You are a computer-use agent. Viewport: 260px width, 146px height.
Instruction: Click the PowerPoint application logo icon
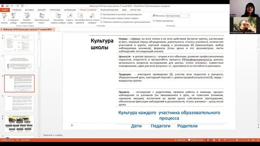click(2, 6)
